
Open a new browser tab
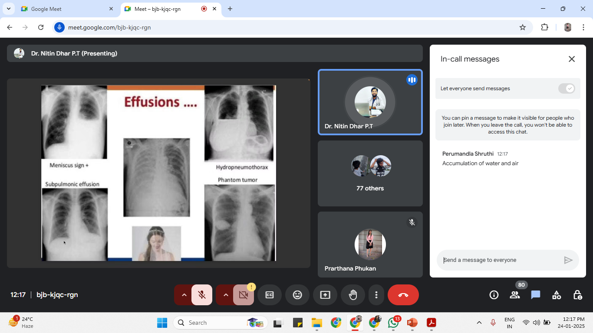230,9
